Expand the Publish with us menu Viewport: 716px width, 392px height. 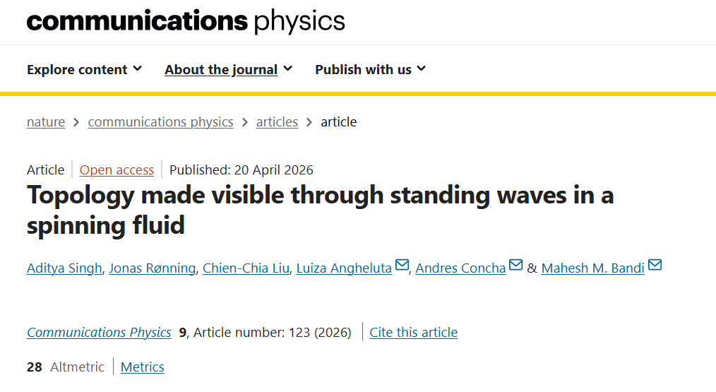370,69
